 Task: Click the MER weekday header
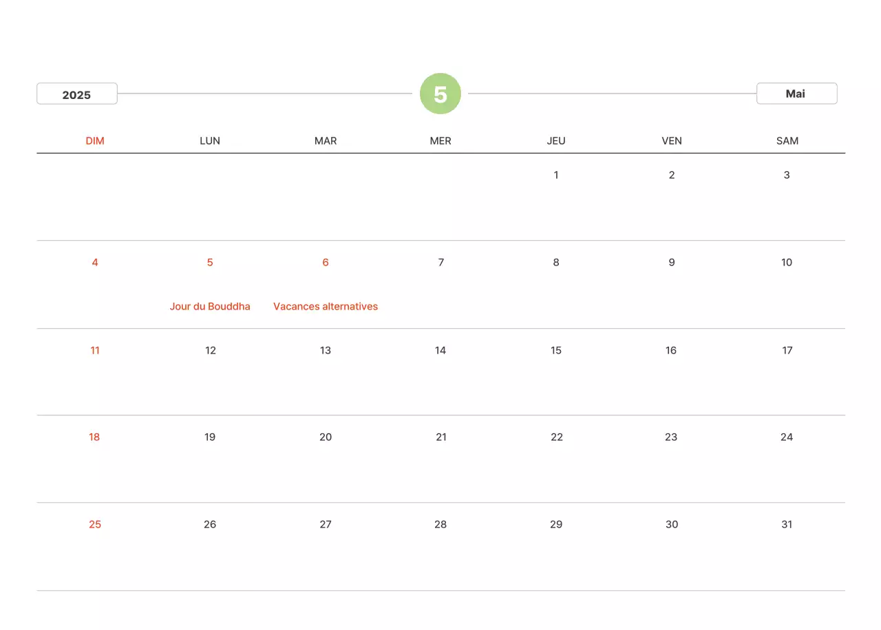coord(440,141)
